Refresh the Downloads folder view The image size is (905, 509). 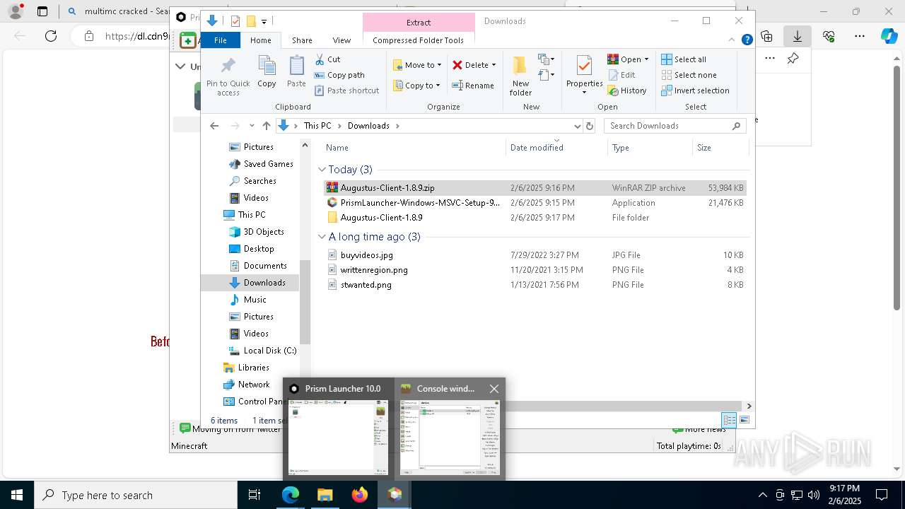tap(590, 126)
